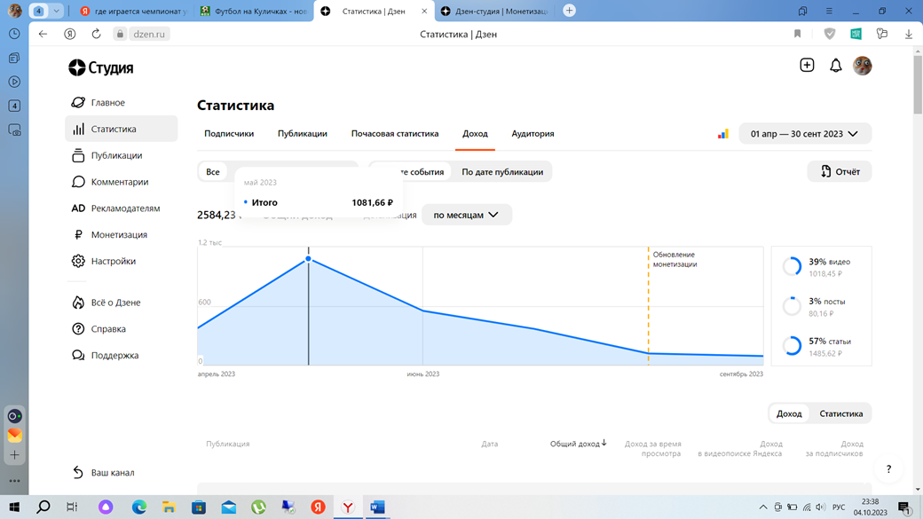Viewport: 923px width, 519px height.
Task: Reload the page in browser toolbar
Action: [96, 34]
